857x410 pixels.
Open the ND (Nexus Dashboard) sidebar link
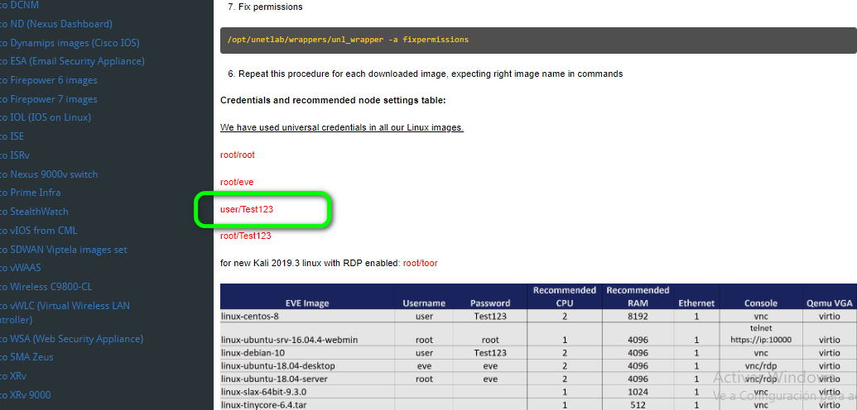[60, 24]
